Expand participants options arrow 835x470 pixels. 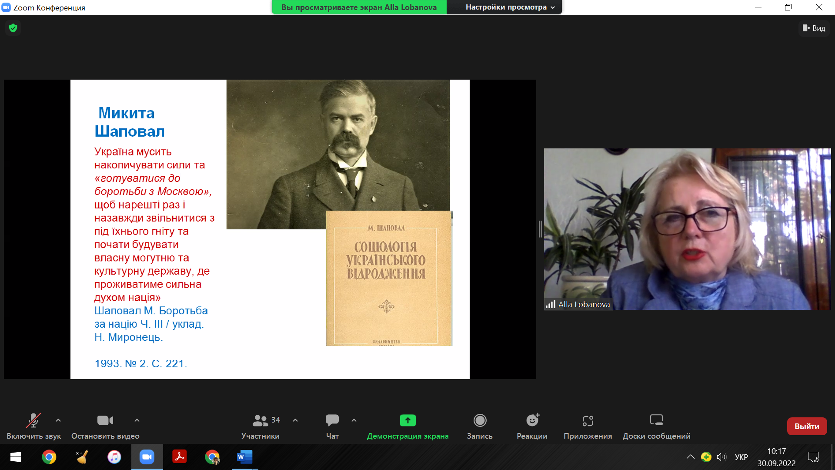click(x=295, y=420)
